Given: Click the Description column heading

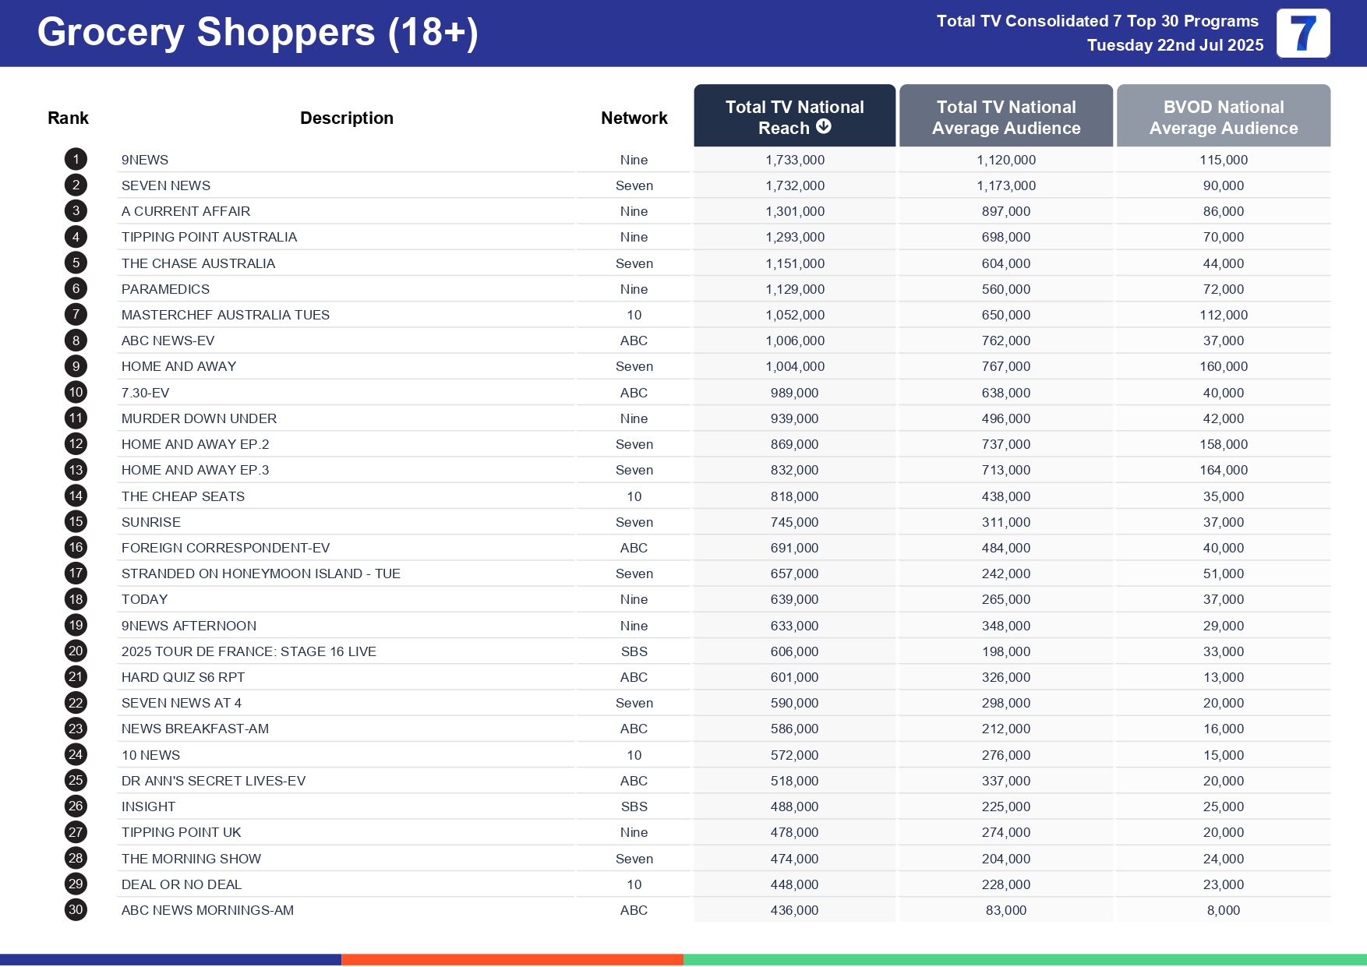Looking at the screenshot, I should point(347,118).
